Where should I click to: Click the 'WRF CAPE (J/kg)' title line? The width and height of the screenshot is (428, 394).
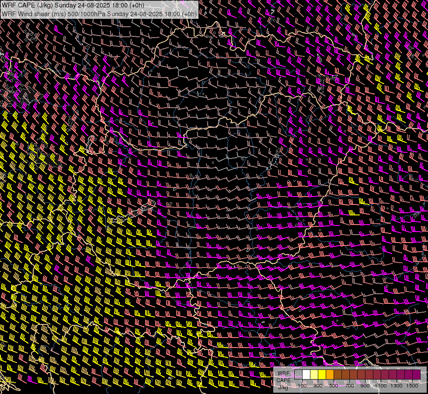point(73,5)
